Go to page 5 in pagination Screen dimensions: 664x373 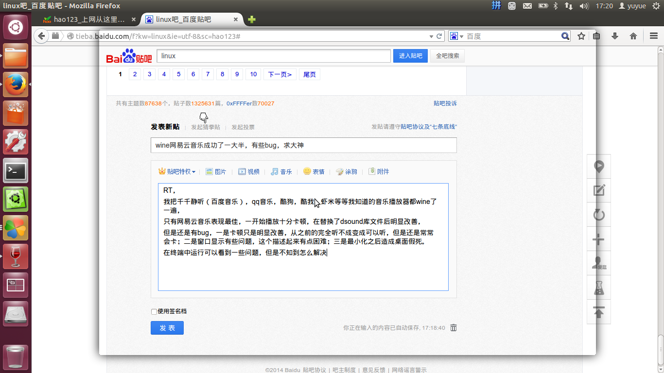click(178, 74)
